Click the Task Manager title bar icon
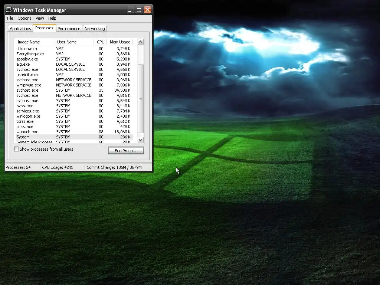Screen dimensions: 380x285 point(9,10)
